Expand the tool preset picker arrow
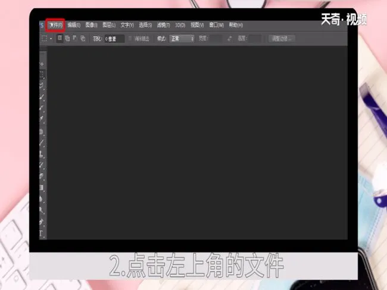Viewport: 387px width, 290px height. (51, 39)
